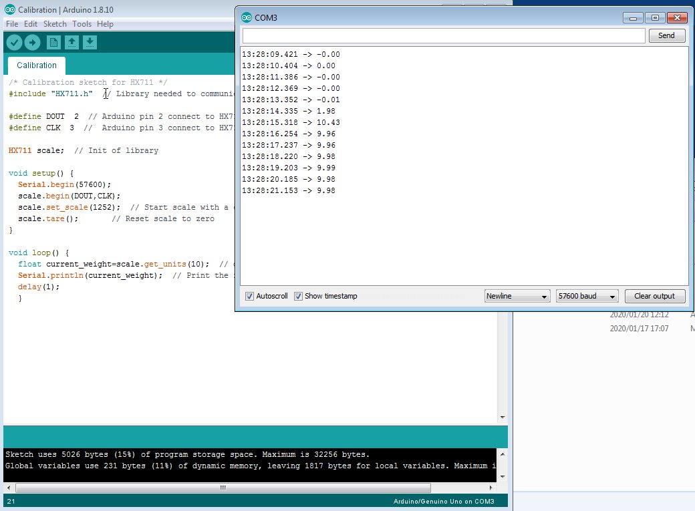Click the 2020/01/20 12:12 date in background window
The height and width of the screenshot is (511, 695).
(639, 315)
